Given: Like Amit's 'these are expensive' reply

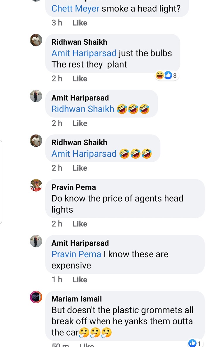Looking at the screenshot, I should pyautogui.click(x=80, y=279).
